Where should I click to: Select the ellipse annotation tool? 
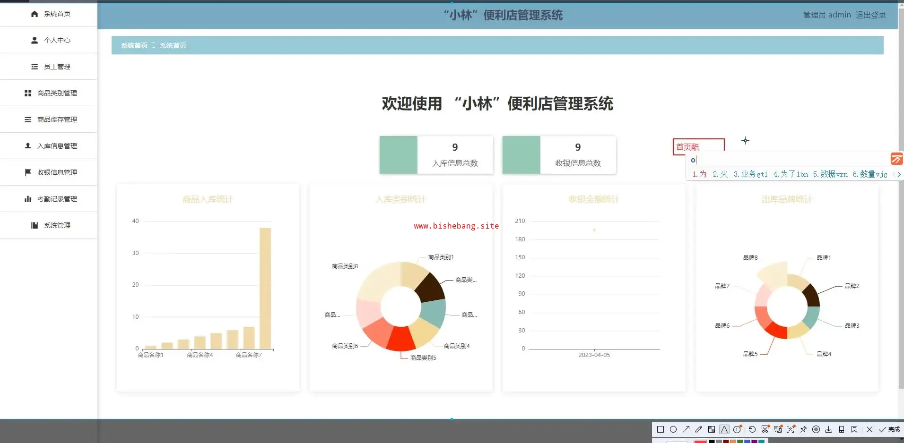[x=673, y=429]
